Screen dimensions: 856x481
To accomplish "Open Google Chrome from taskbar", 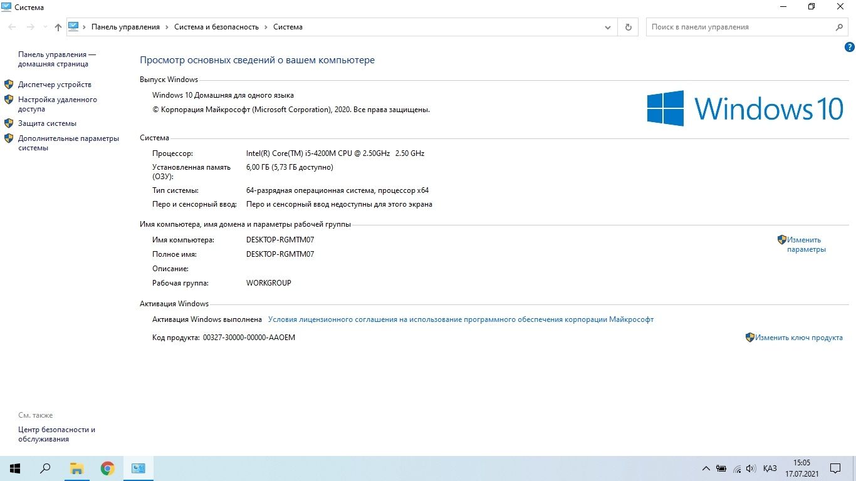I will (108, 468).
